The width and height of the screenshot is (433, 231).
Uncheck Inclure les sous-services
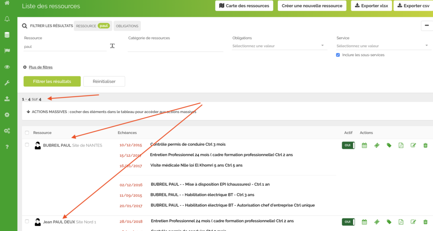(x=338, y=55)
